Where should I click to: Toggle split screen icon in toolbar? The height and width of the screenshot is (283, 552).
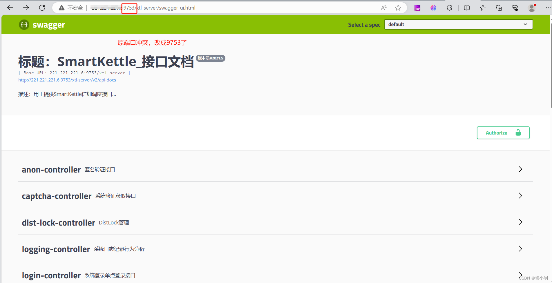point(467,8)
